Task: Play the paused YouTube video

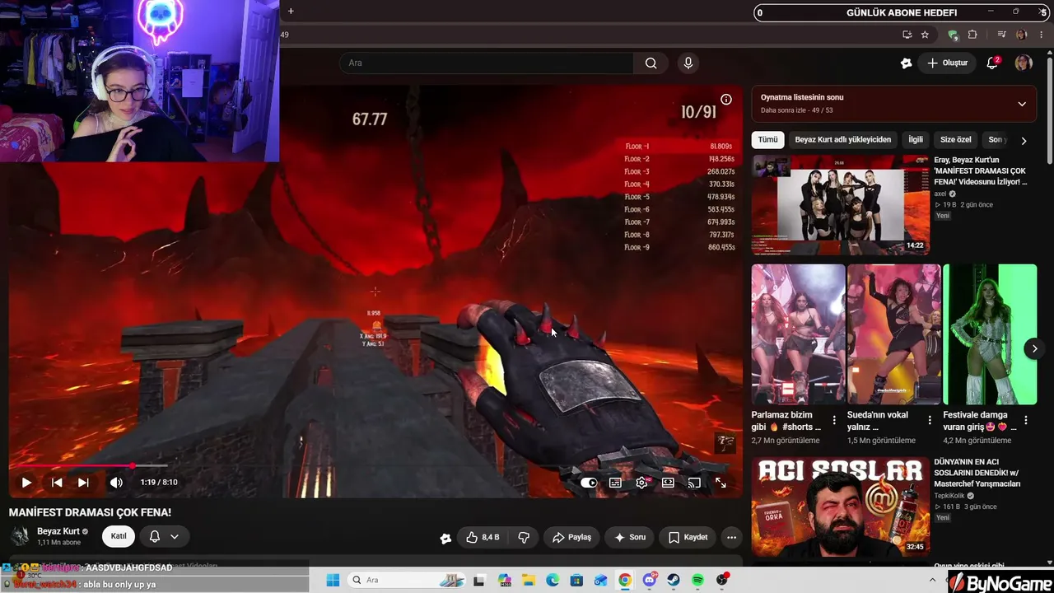Action: tap(26, 483)
